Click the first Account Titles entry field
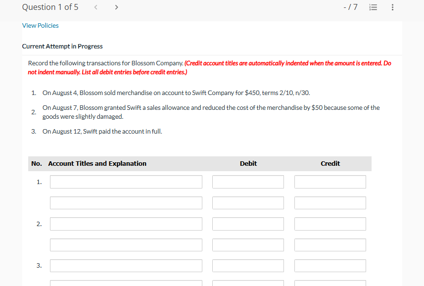 (x=126, y=182)
